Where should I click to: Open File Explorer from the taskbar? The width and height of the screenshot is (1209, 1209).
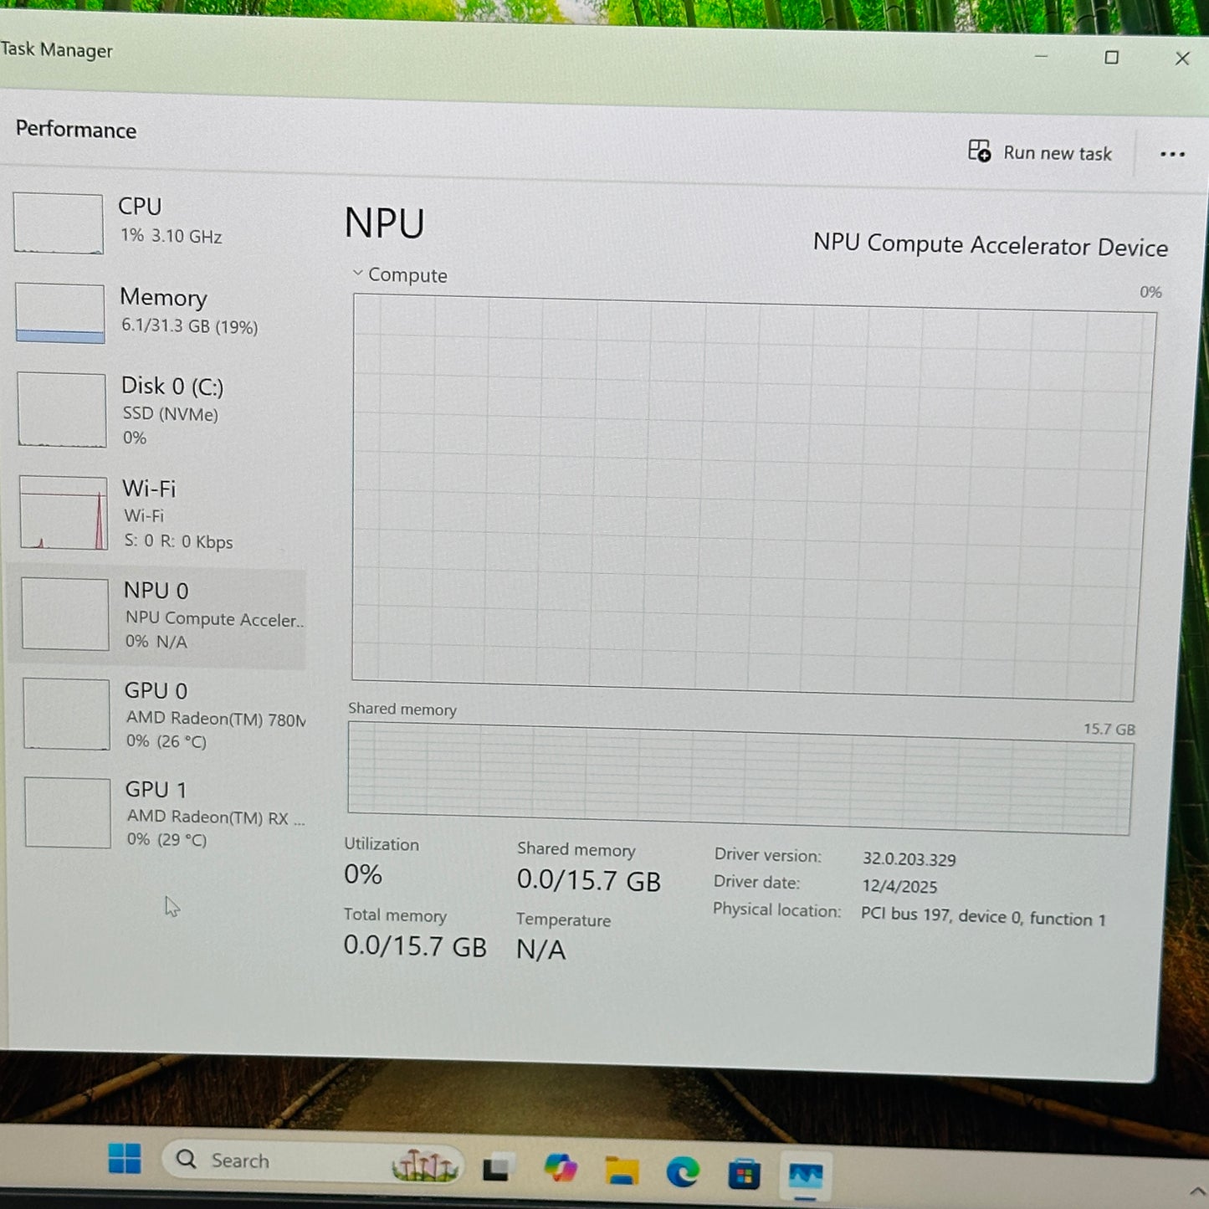tap(622, 1171)
